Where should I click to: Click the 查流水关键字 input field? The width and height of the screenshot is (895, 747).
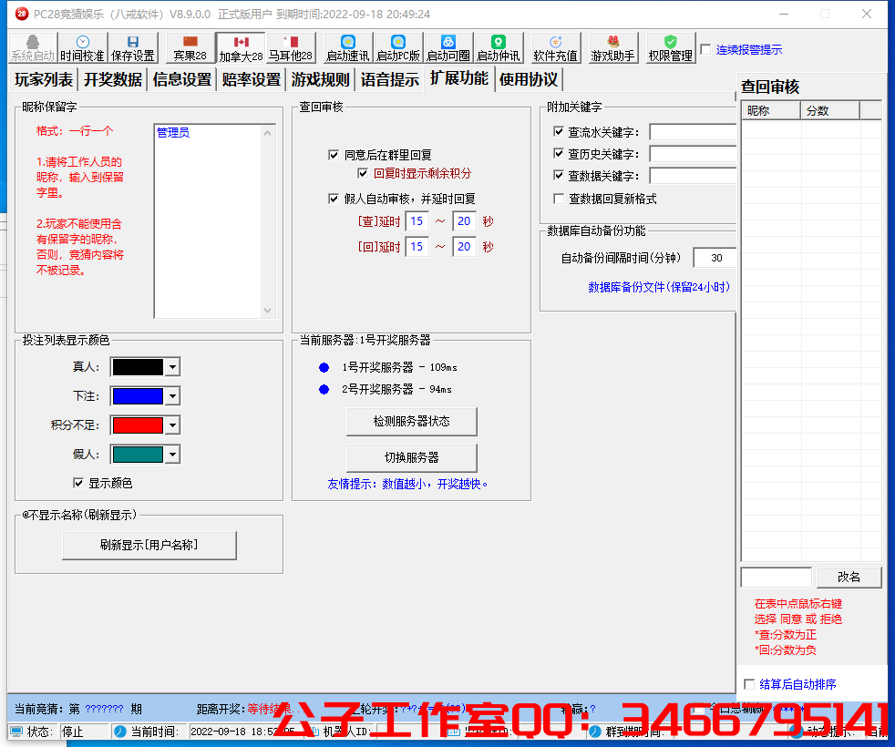point(693,132)
